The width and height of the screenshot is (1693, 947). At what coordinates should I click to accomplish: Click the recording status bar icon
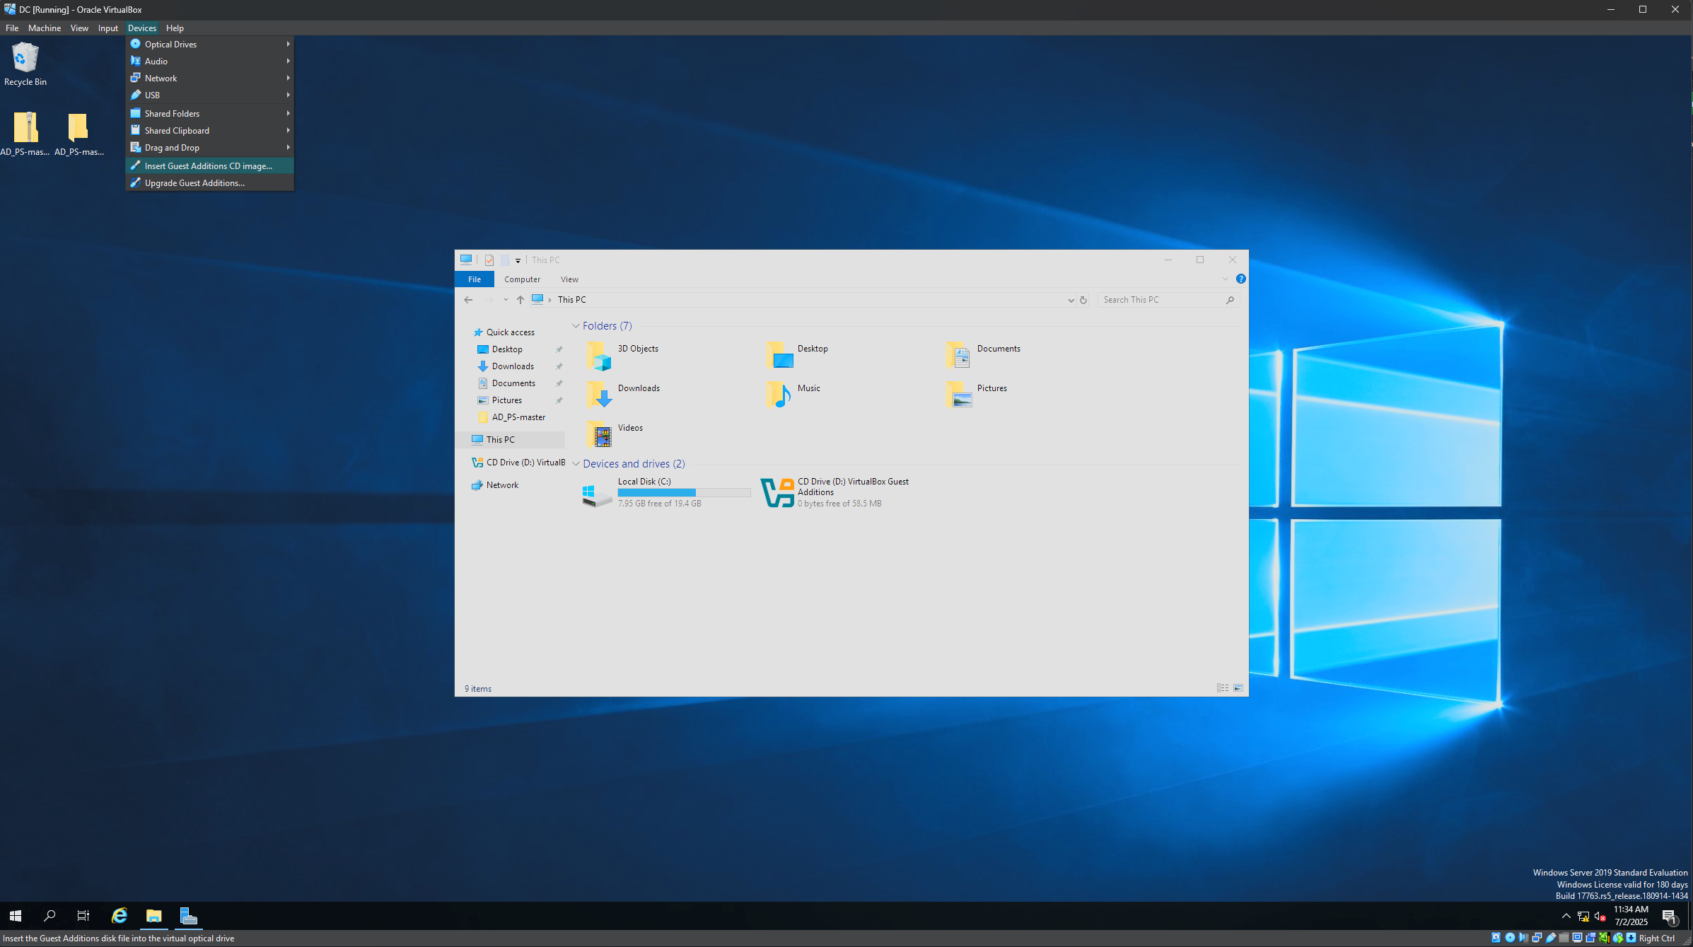point(1590,938)
